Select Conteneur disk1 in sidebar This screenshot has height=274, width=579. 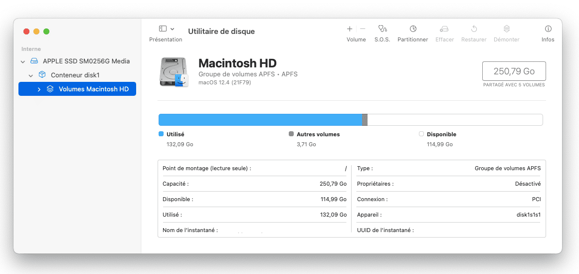click(x=77, y=75)
